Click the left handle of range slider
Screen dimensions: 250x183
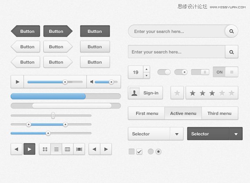coord(28,124)
